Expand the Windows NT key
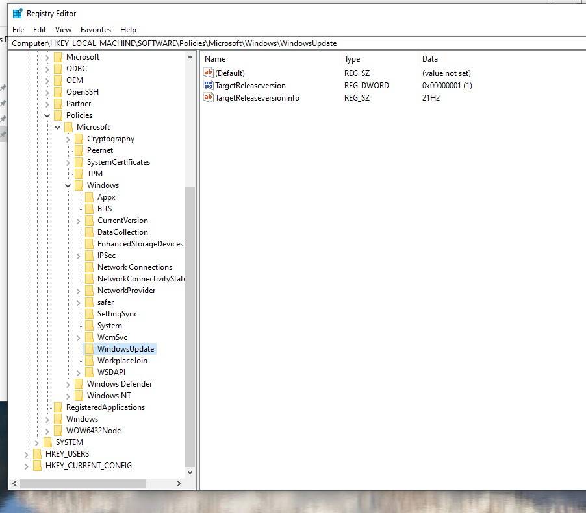This screenshot has width=586, height=513. point(68,396)
